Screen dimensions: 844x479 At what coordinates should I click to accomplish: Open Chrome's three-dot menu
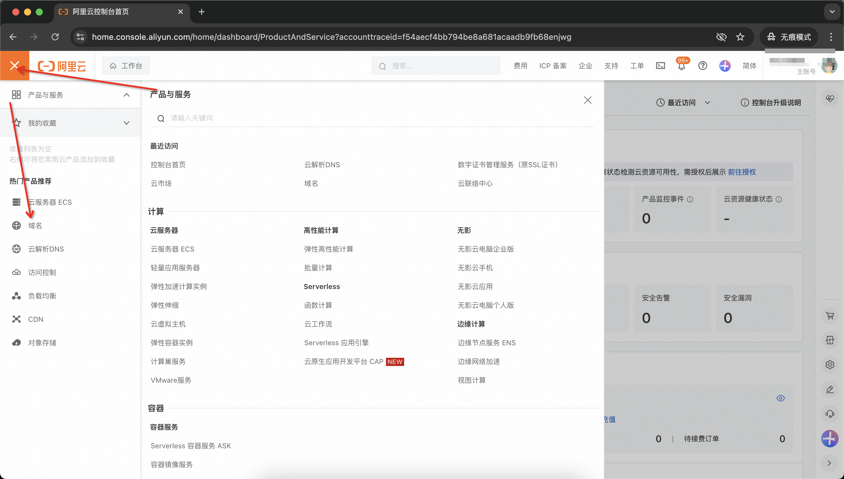point(831,37)
